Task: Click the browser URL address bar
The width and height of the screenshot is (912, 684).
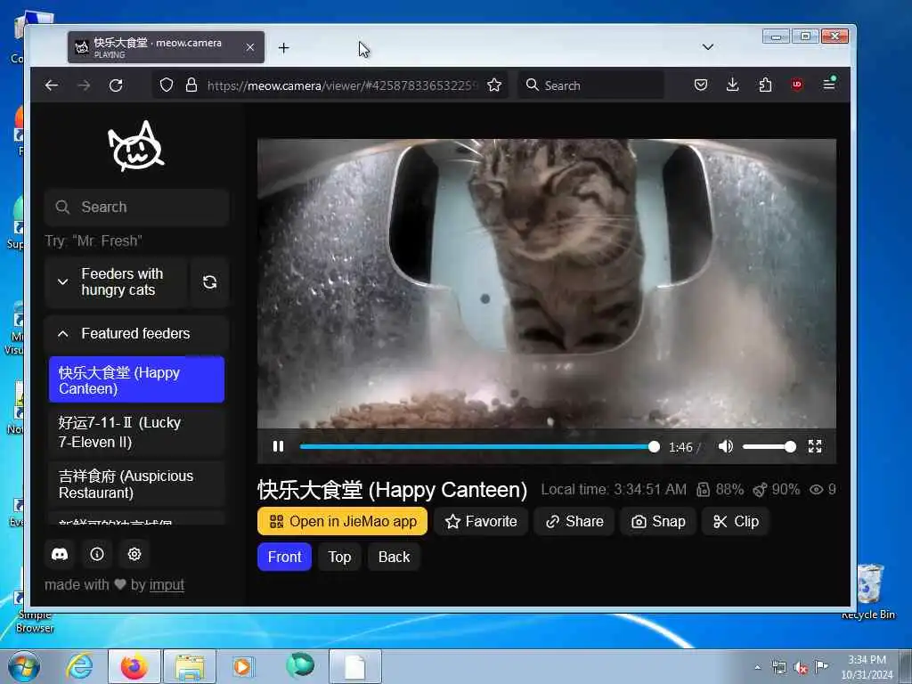Action: click(x=342, y=85)
